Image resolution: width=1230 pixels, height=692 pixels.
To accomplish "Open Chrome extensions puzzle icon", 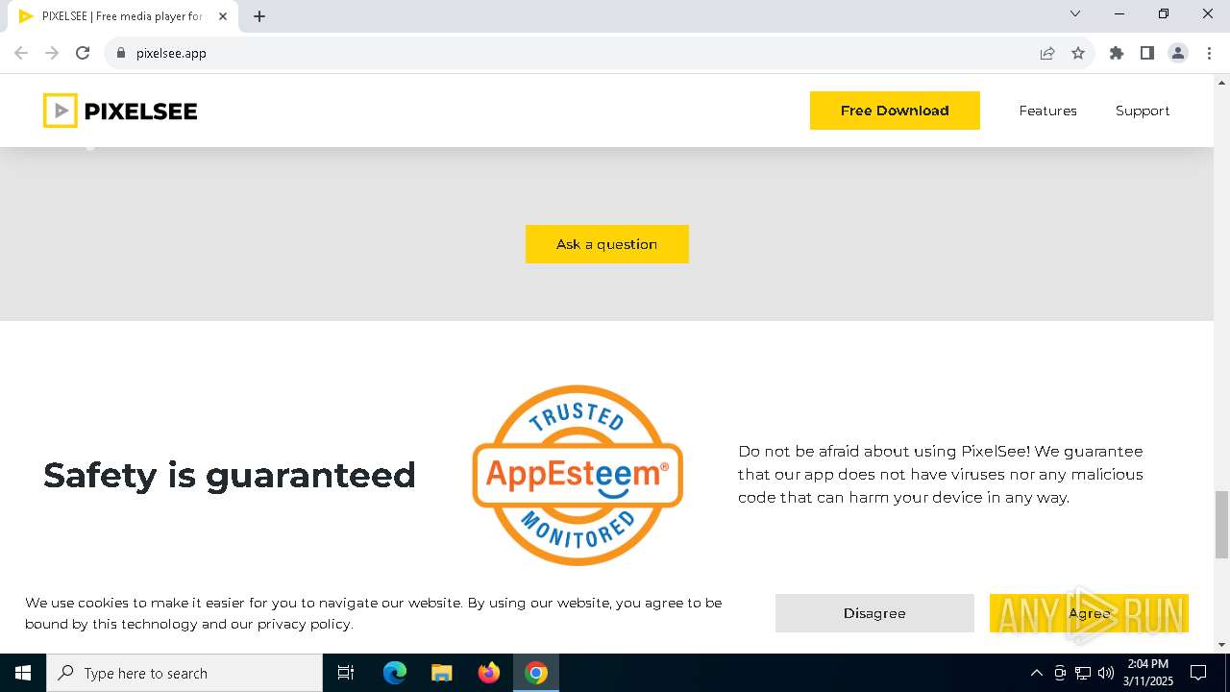I will (1117, 53).
